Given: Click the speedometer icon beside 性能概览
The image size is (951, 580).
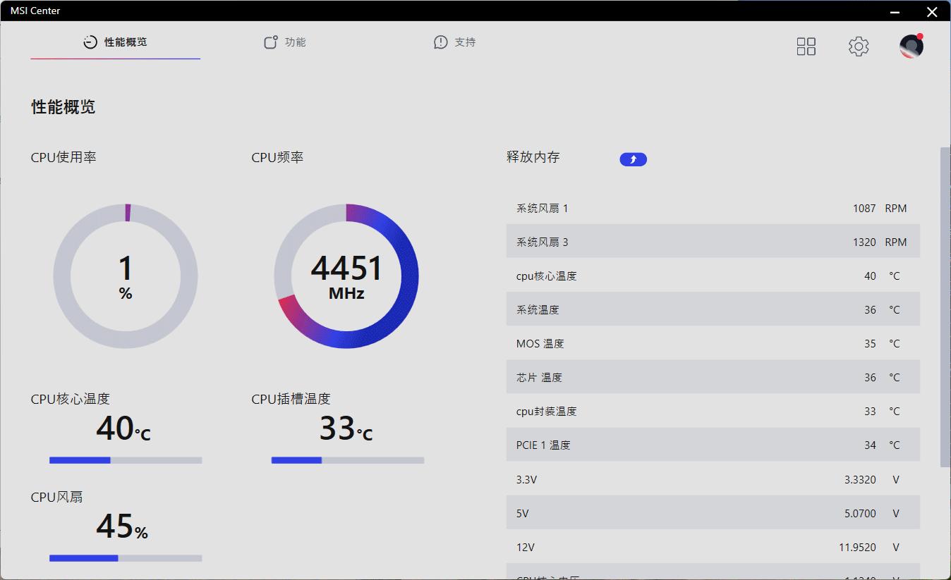Looking at the screenshot, I should point(89,42).
